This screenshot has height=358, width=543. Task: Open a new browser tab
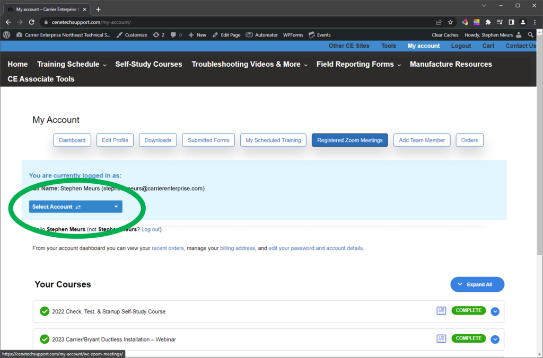coord(98,10)
